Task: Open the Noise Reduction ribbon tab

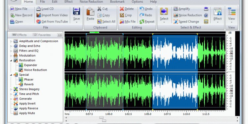Action: point(91,2)
